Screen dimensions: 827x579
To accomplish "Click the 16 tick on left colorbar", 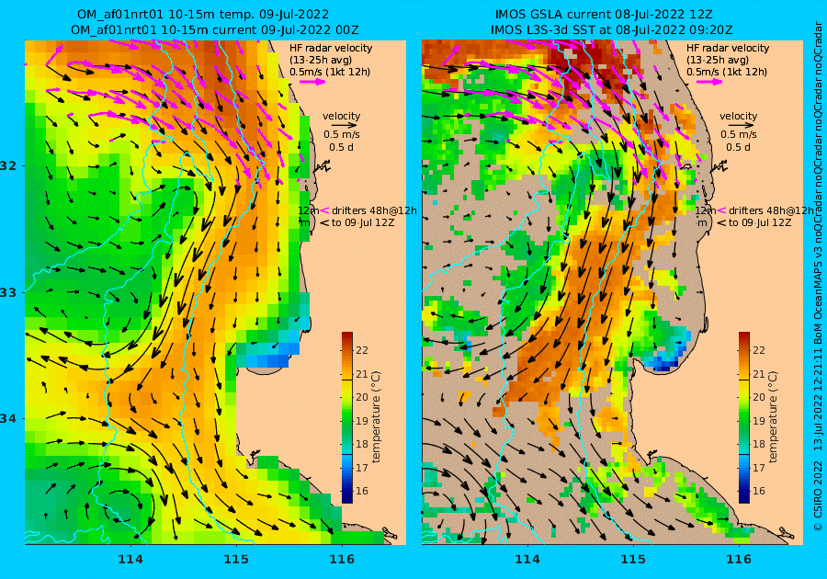I will pos(362,491).
